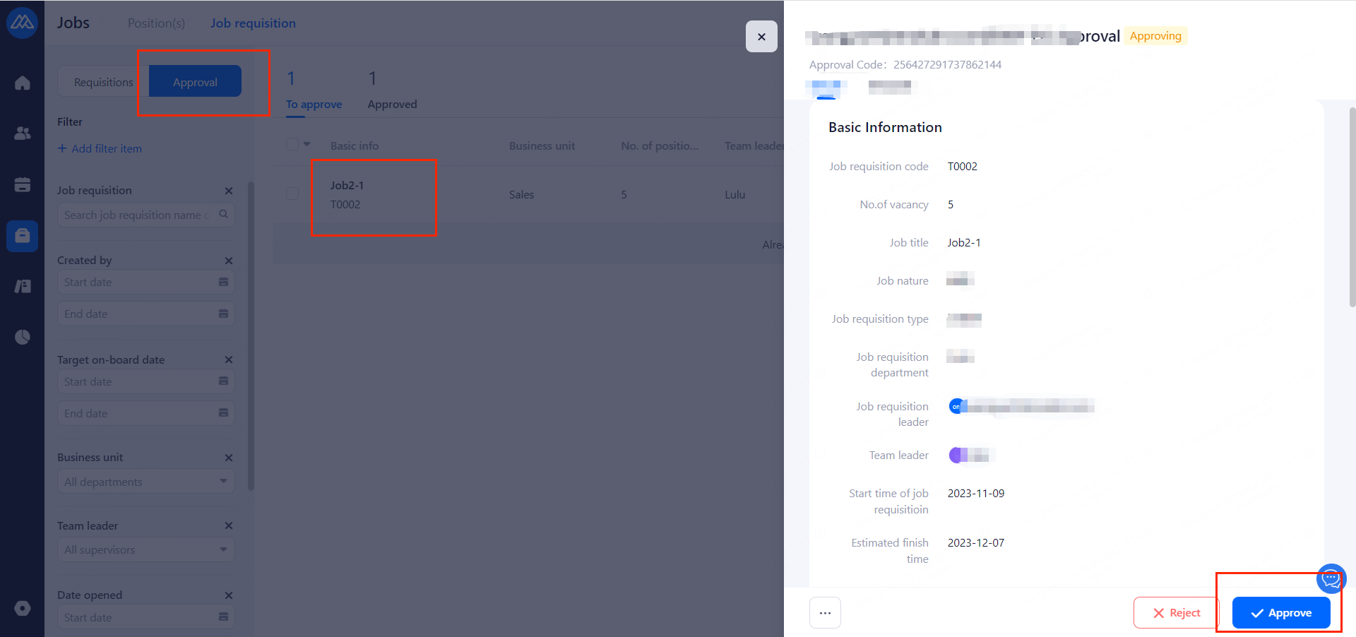Image resolution: width=1356 pixels, height=637 pixels.
Task: Click the No. of positions column header
Action: coord(660,146)
